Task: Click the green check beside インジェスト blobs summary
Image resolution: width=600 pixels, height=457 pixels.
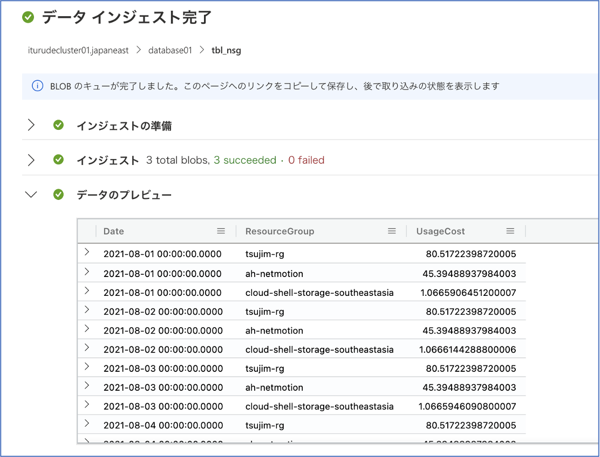Action: pos(59,160)
